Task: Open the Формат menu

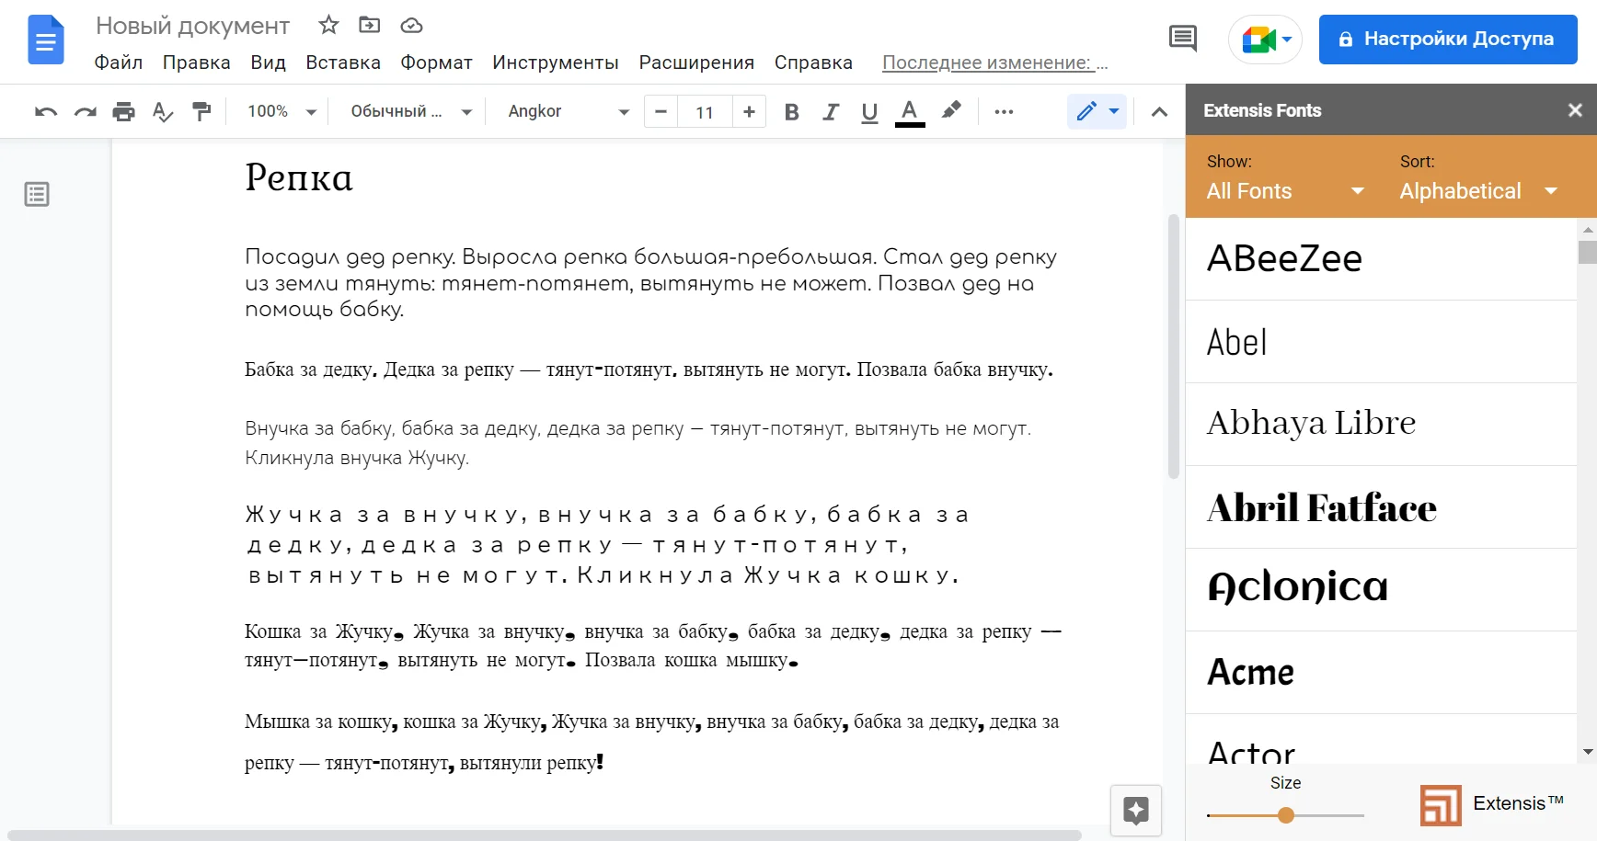Action: [436, 63]
